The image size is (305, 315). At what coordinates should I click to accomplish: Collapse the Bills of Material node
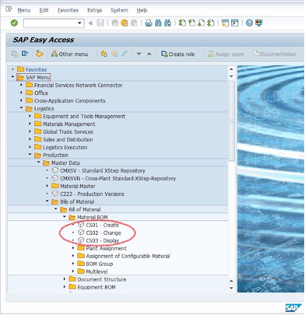click(x=47, y=201)
